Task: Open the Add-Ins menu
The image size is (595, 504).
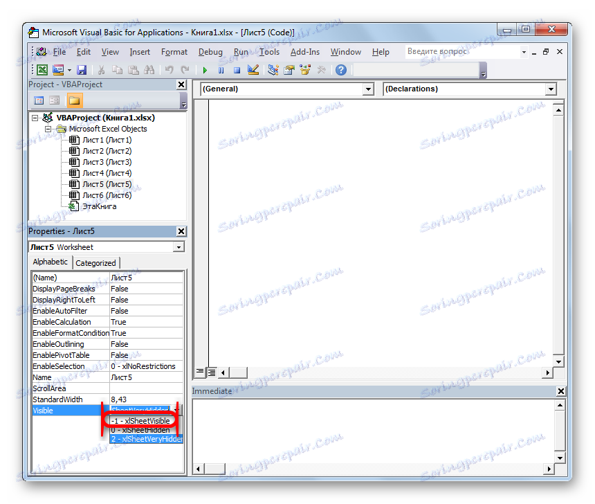Action: pyautogui.click(x=305, y=52)
